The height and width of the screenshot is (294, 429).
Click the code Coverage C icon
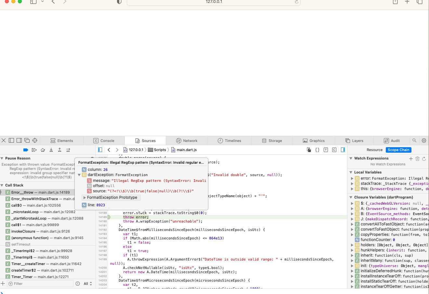click(x=334, y=150)
